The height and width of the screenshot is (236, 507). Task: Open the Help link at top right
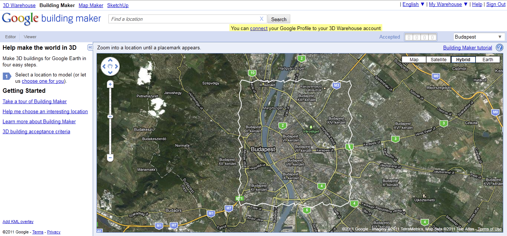click(x=477, y=4)
